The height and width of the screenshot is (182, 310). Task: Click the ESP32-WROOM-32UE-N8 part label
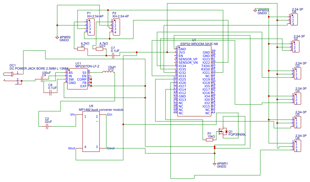click(x=199, y=44)
